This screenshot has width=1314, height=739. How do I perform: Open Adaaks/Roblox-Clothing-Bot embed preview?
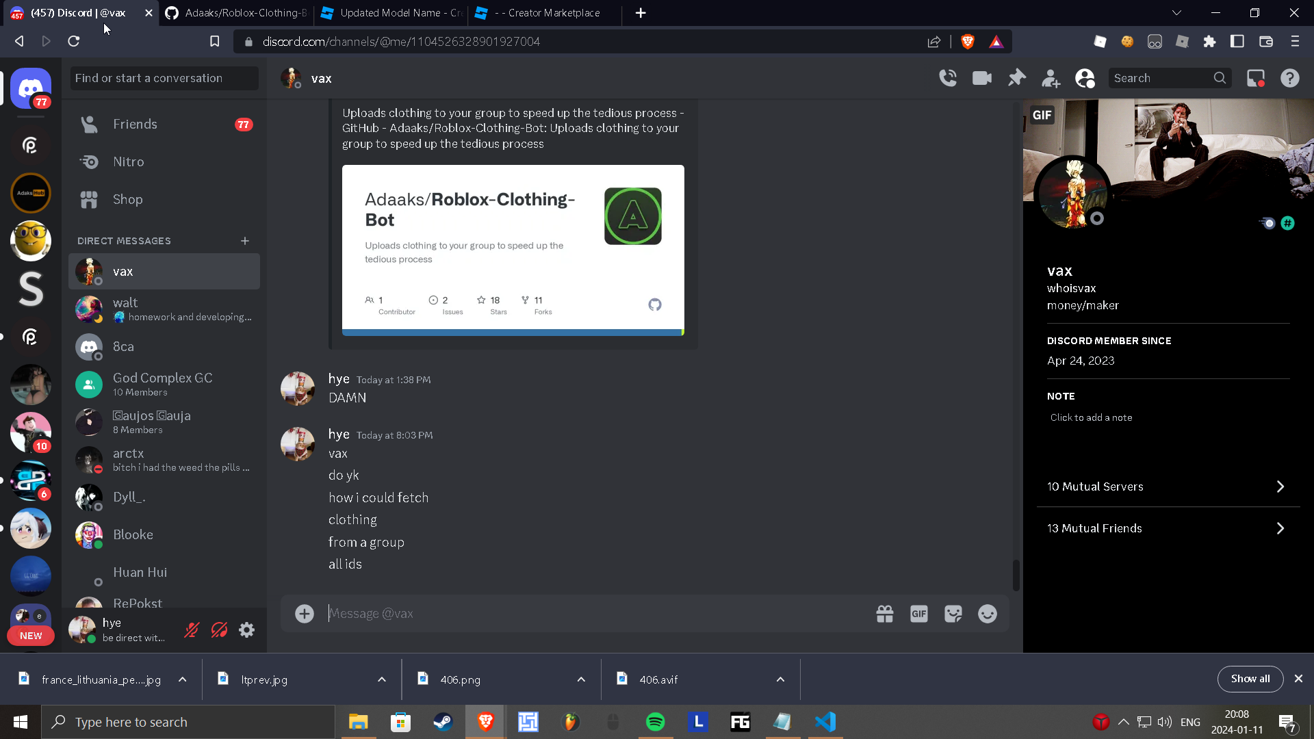click(x=513, y=250)
